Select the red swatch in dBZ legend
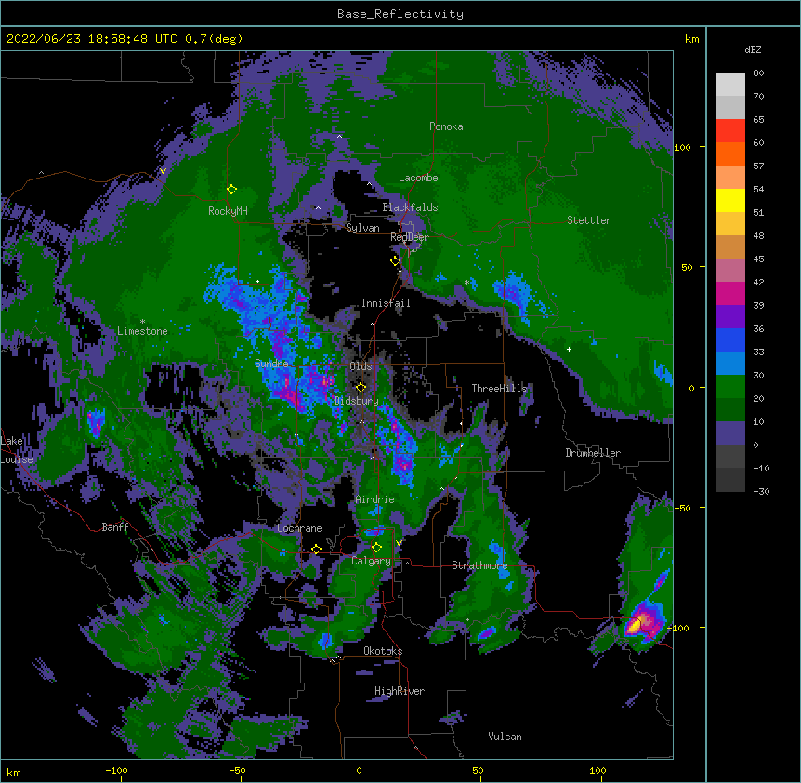The height and width of the screenshot is (783, 801). pyautogui.click(x=730, y=131)
